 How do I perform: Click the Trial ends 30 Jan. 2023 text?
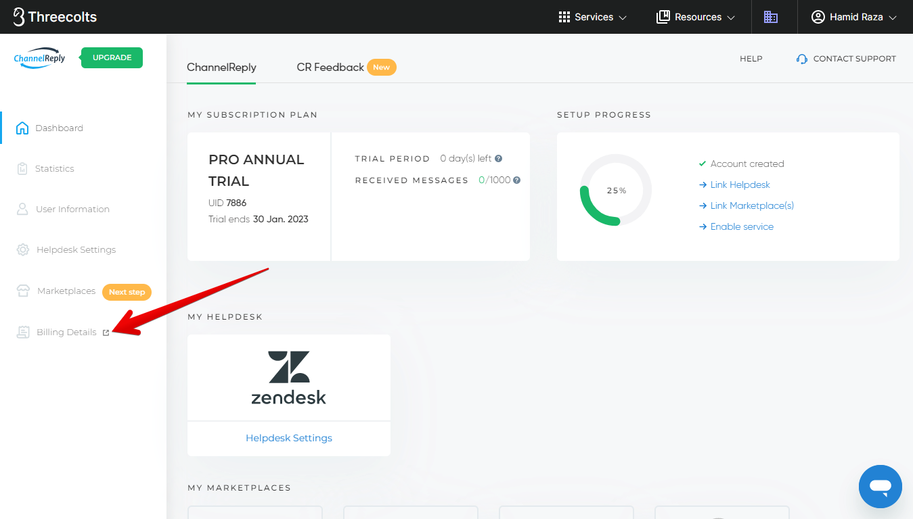pyautogui.click(x=259, y=219)
